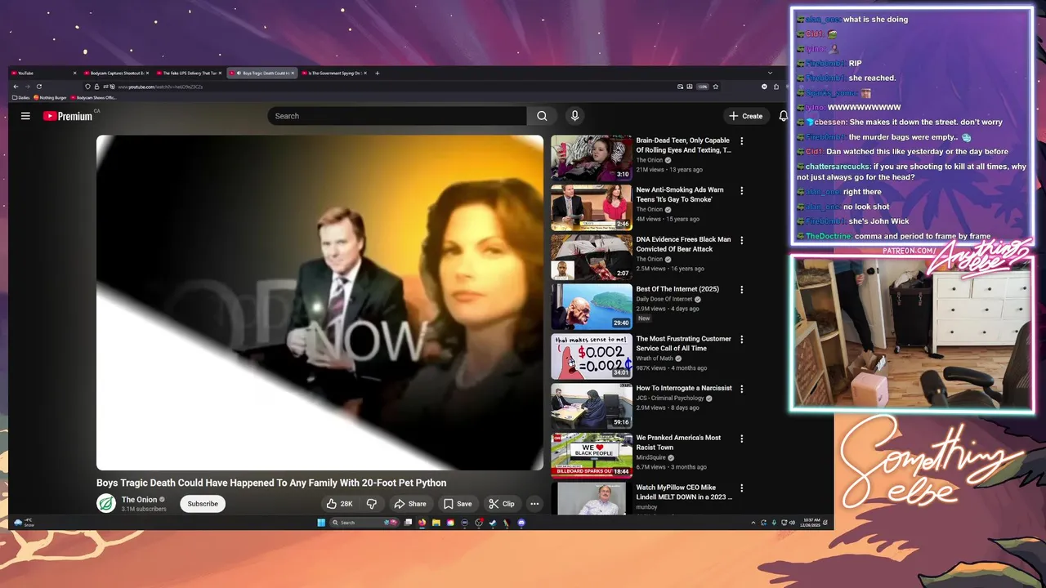Click the magnifier search button
This screenshot has width=1046, height=588.
point(542,116)
